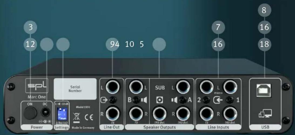
Task: Select the SUB output jack
Action: 159,114
